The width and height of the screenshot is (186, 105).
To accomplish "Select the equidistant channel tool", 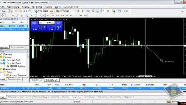I will (22, 15).
